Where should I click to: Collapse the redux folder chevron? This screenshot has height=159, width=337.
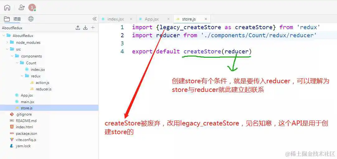[22, 76]
